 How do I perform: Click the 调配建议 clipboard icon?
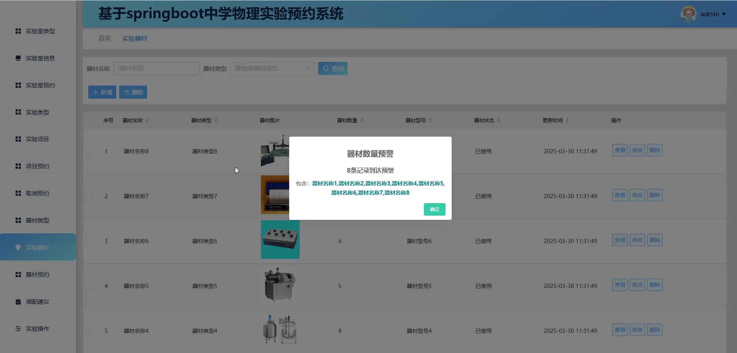[18, 302]
